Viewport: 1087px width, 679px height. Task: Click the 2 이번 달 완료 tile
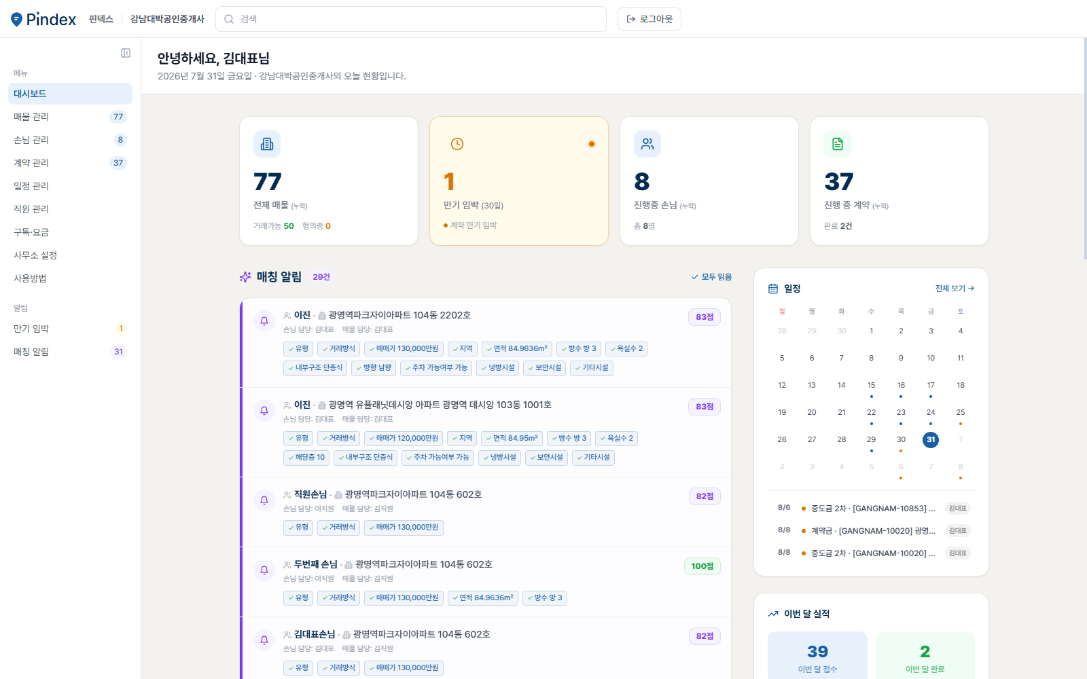(925, 656)
